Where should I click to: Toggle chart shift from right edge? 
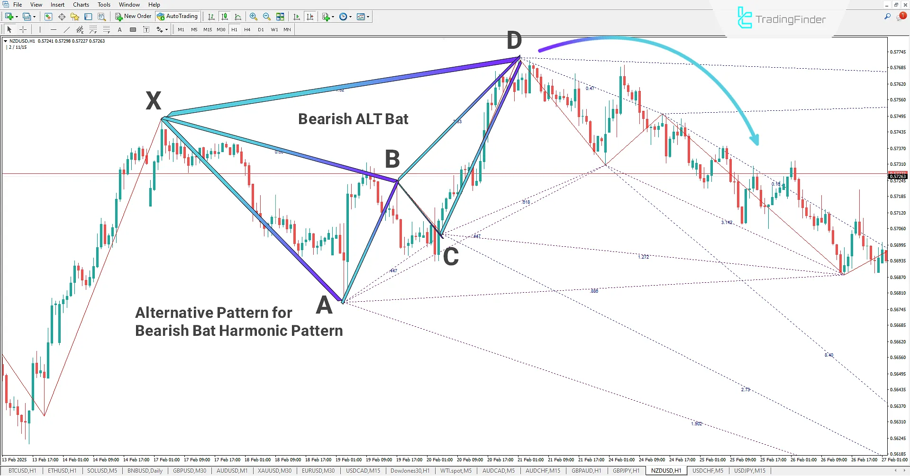click(310, 17)
